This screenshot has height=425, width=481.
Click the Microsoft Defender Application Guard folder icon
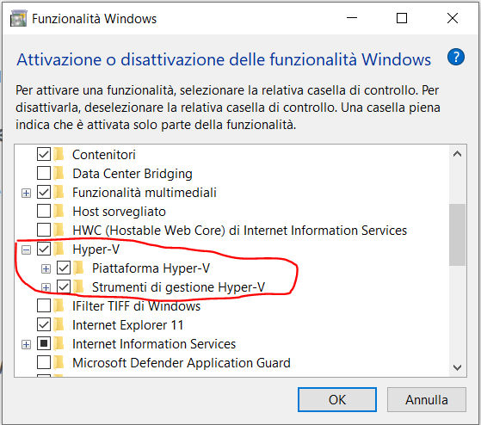pyautogui.click(x=59, y=362)
